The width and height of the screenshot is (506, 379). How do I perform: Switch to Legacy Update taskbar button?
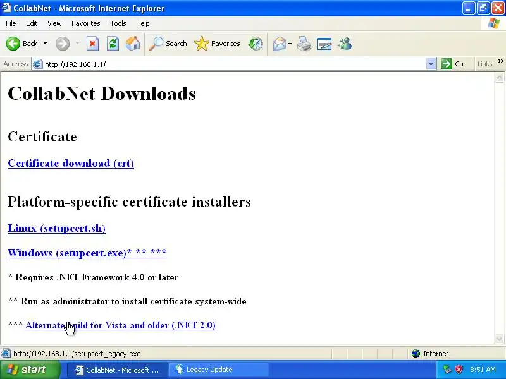pyautogui.click(x=218, y=370)
